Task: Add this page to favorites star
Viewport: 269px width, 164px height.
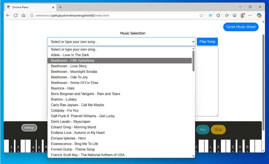Action: pos(201,15)
